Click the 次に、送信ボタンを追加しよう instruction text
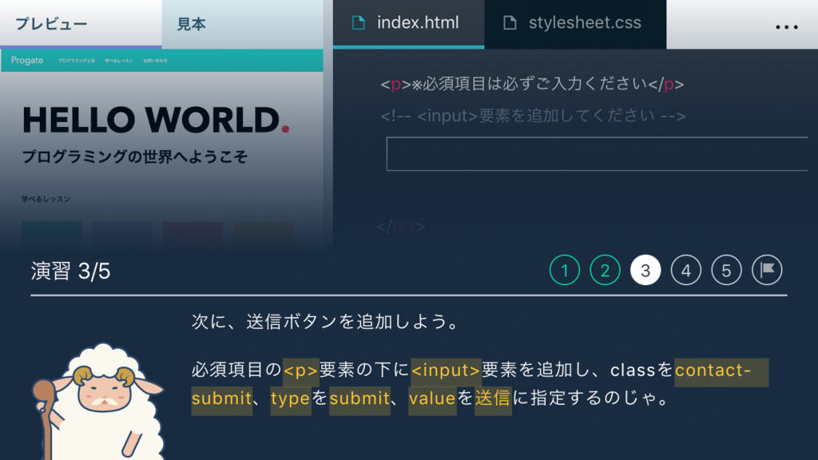Image resolution: width=818 pixels, height=460 pixels. (x=325, y=322)
